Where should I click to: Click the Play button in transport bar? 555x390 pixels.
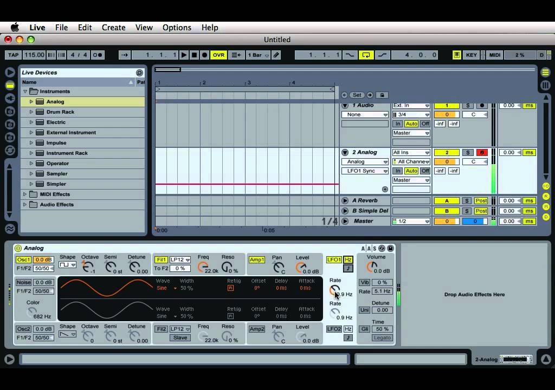point(184,55)
